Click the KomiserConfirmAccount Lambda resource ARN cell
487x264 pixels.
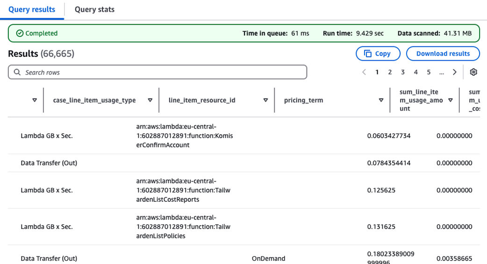(184, 136)
